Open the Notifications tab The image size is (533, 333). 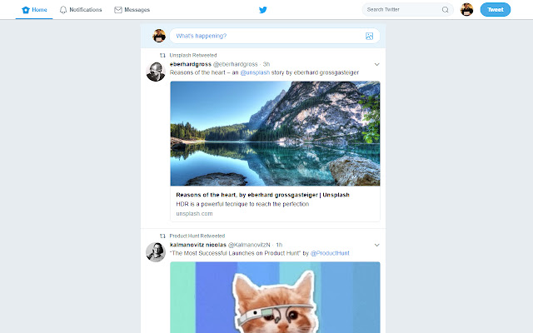point(81,9)
